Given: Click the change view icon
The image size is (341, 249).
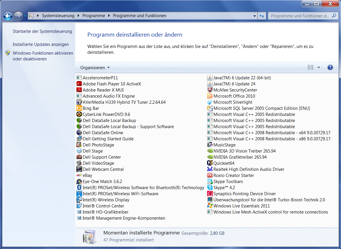Looking at the screenshot, I should (x=310, y=67).
